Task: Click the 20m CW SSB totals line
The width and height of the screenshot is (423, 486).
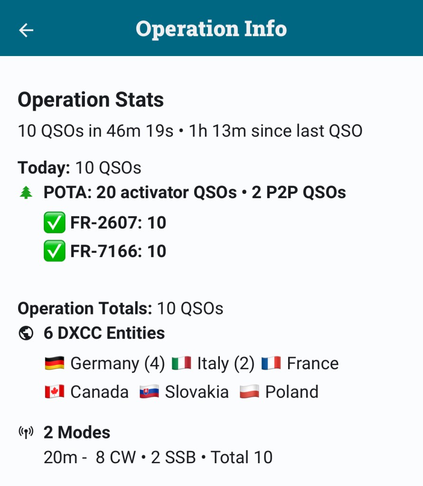Action: coord(158,457)
